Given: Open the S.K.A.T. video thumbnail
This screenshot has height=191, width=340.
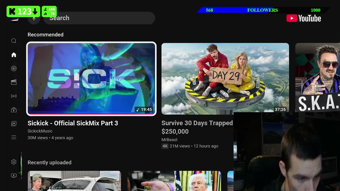Looking at the screenshot, I should point(318,77).
